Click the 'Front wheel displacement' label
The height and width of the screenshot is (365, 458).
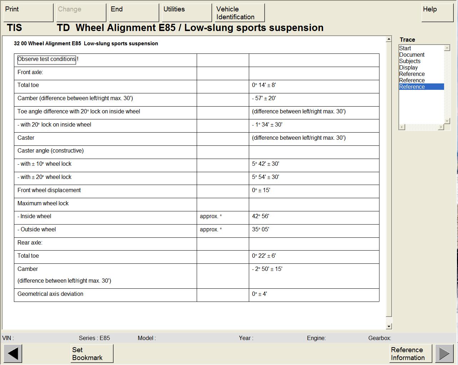pos(49,190)
